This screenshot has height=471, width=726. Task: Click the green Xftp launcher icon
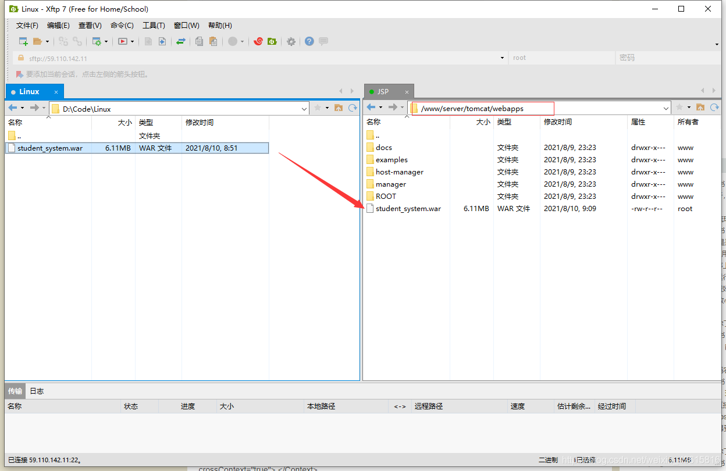pos(272,41)
